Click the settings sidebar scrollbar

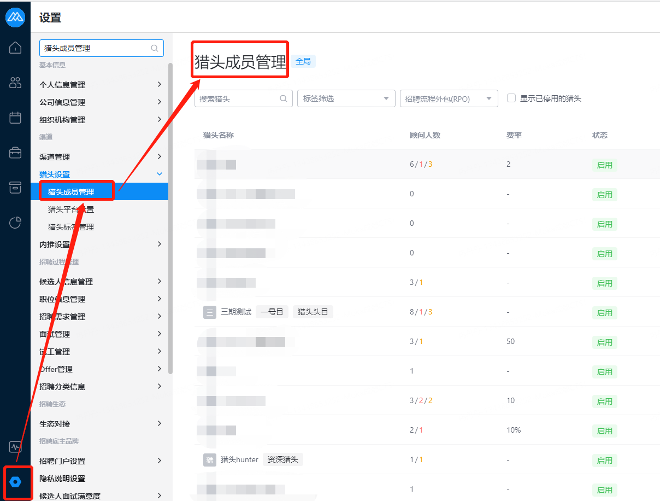(x=170, y=219)
